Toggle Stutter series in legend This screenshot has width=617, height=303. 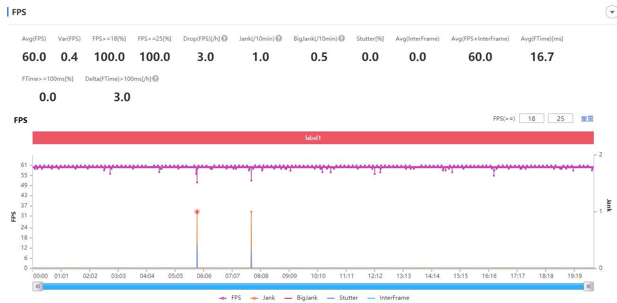[343, 298]
